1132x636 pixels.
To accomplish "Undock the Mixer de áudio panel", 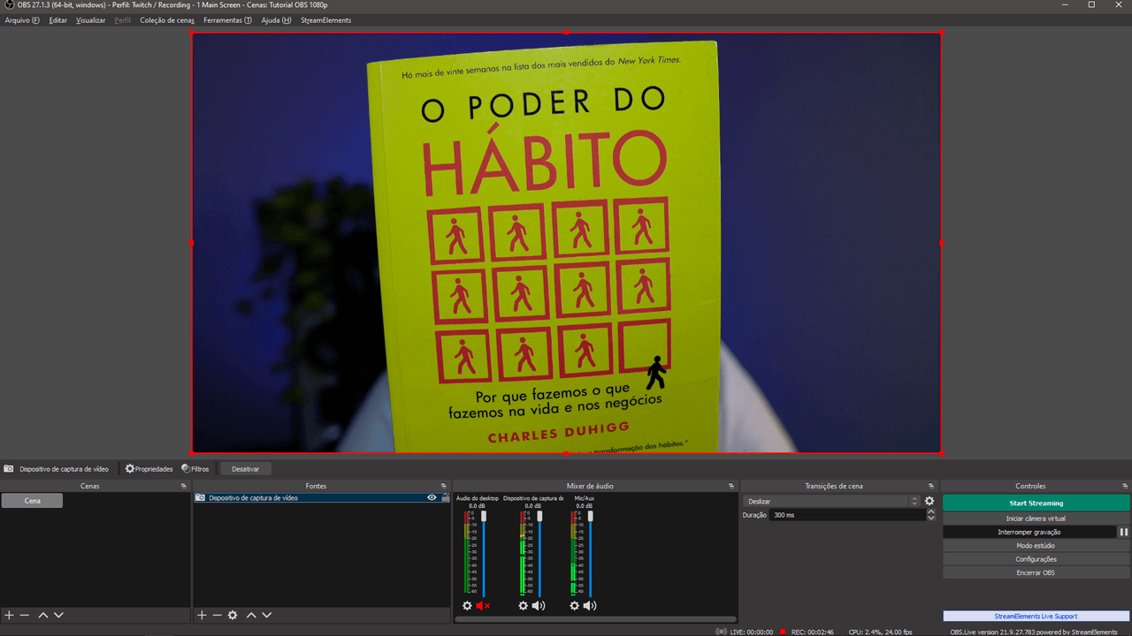I will 731,486.
